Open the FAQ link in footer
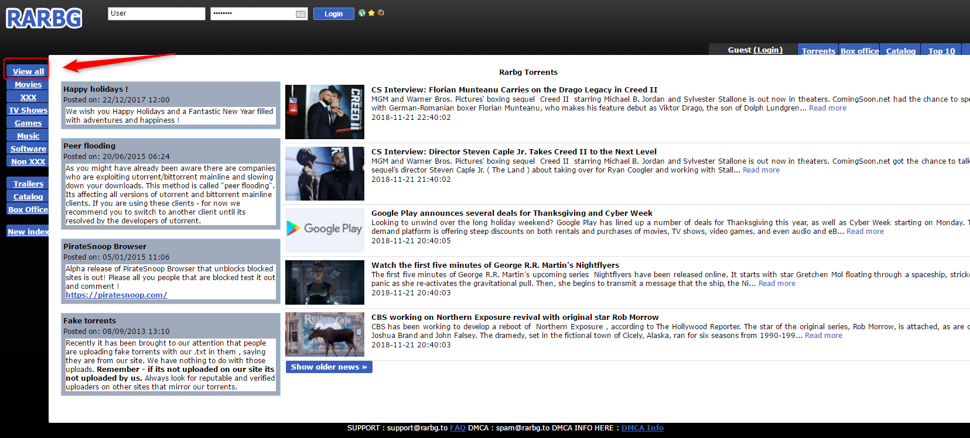The width and height of the screenshot is (970, 438). [x=457, y=428]
